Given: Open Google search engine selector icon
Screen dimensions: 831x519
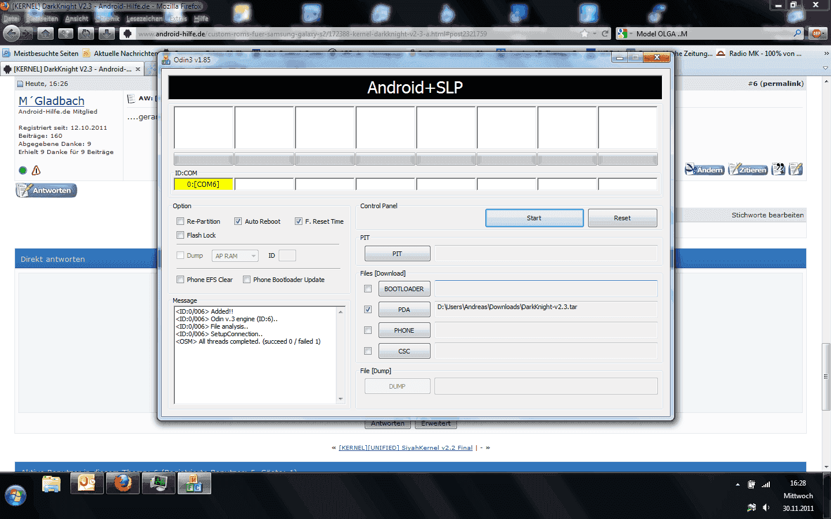Looking at the screenshot, I should [x=623, y=33].
